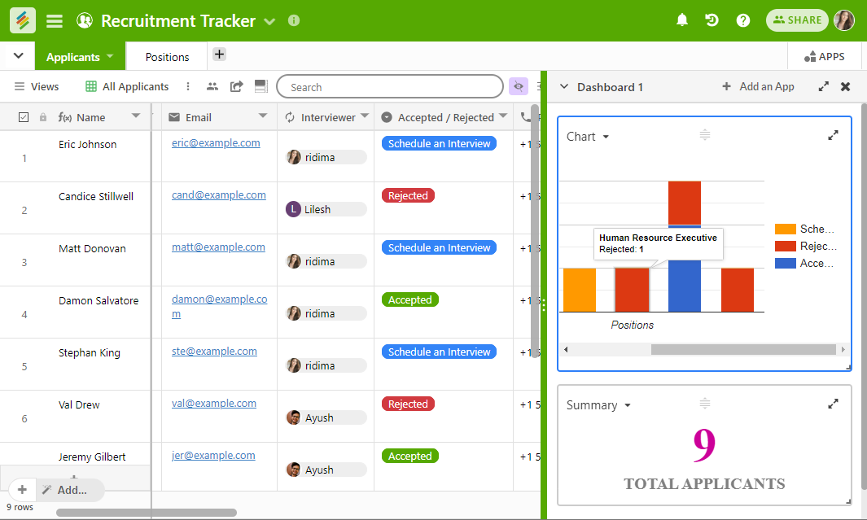Open collaborators people icon in toolbar
This screenshot has height=520, width=867.
point(212,86)
